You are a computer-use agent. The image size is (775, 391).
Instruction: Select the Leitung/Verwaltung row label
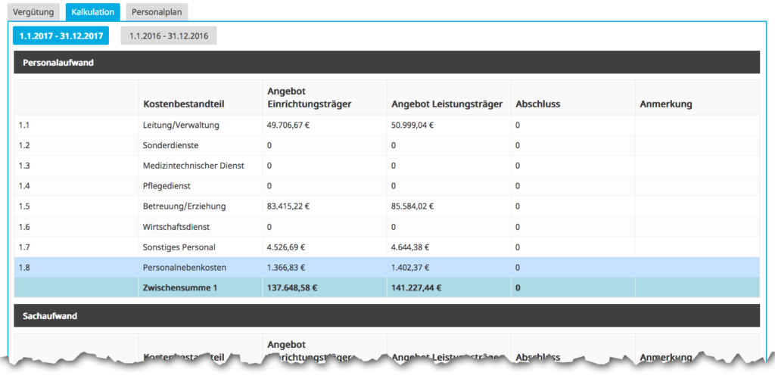click(180, 125)
